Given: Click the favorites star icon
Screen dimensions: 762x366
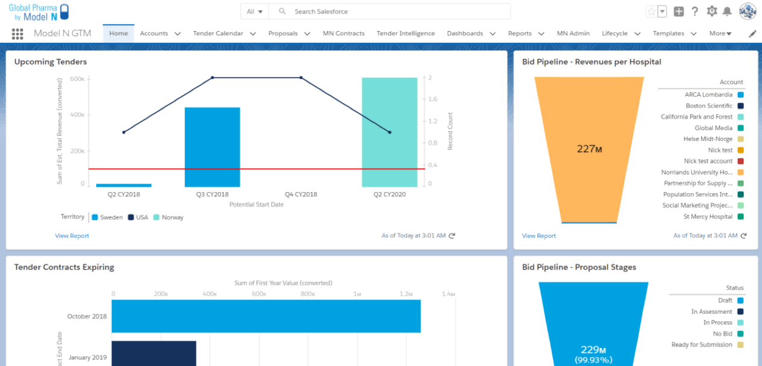Looking at the screenshot, I should pos(651,11).
